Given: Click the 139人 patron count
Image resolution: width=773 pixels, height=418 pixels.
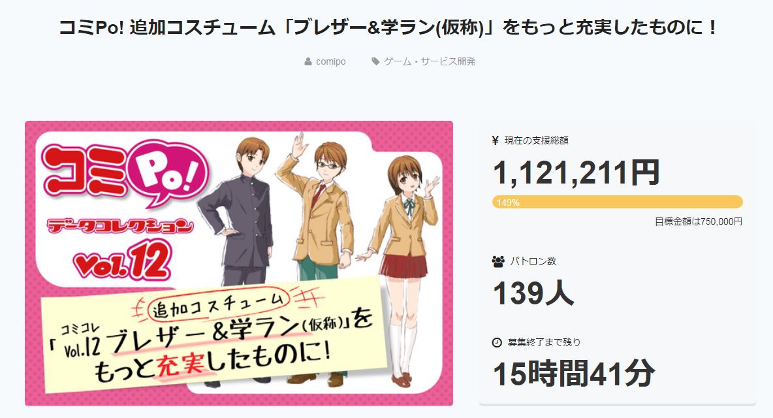Looking at the screenshot, I should (x=533, y=293).
